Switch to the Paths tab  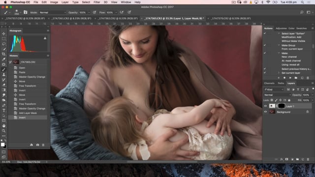point(281,83)
